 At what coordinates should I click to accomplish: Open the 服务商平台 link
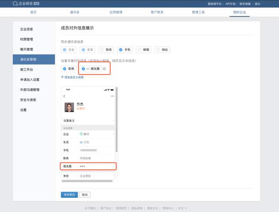(x=215, y=4)
